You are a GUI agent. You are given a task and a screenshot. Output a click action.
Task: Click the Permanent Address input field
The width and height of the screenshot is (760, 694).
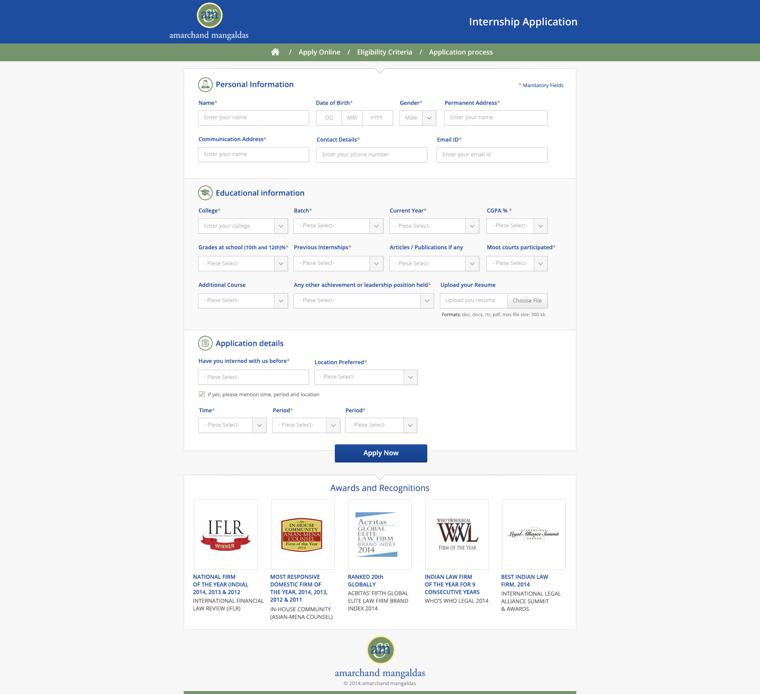tap(496, 118)
